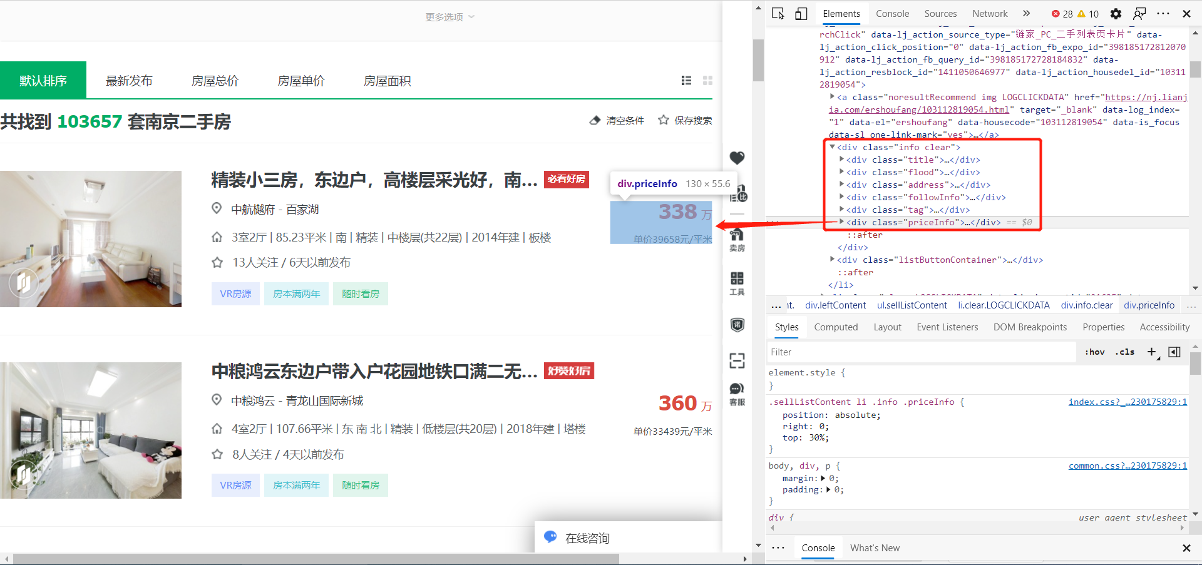1202x565 pixels.
Task: Sort by 最新发布
Action: point(129,81)
